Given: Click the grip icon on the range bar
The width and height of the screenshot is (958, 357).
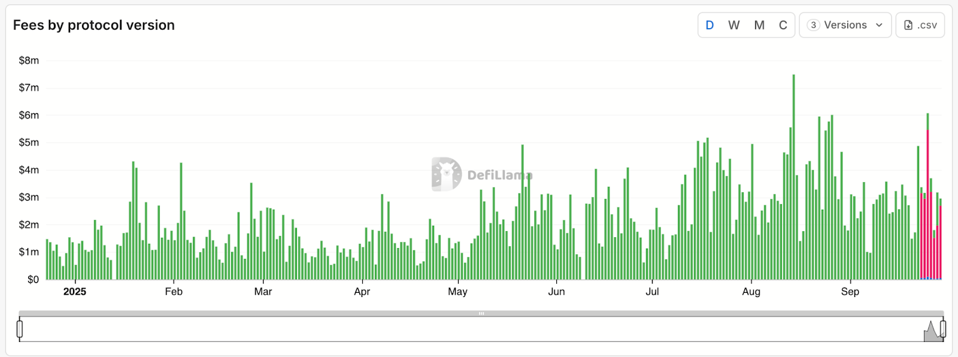Looking at the screenshot, I should tap(481, 313).
